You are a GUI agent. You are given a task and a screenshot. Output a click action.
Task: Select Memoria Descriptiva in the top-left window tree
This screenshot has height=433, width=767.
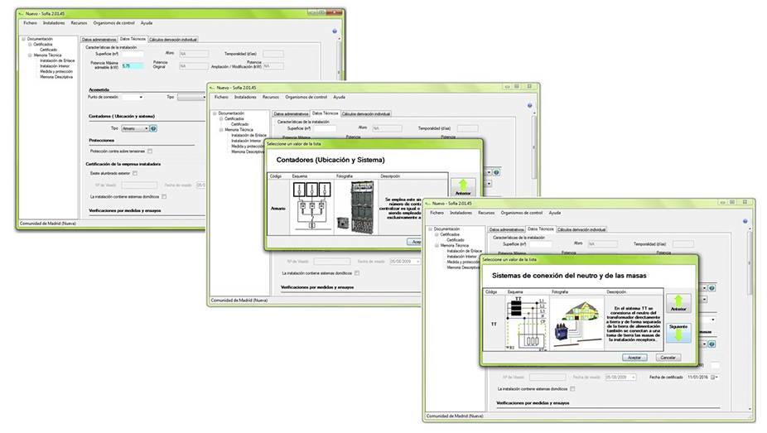coord(56,77)
